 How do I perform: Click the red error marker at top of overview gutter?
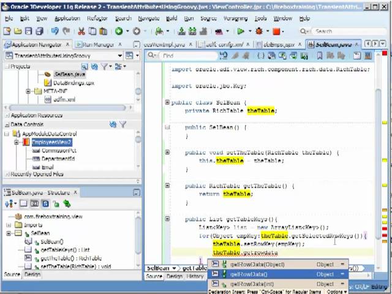pos(385,53)
